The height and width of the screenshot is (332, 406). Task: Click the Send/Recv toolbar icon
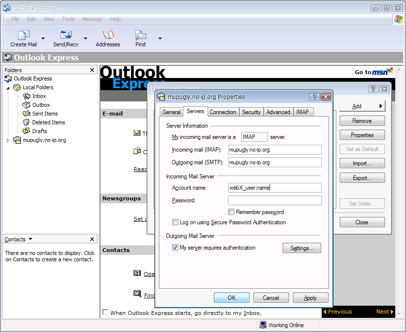[66, 36]
